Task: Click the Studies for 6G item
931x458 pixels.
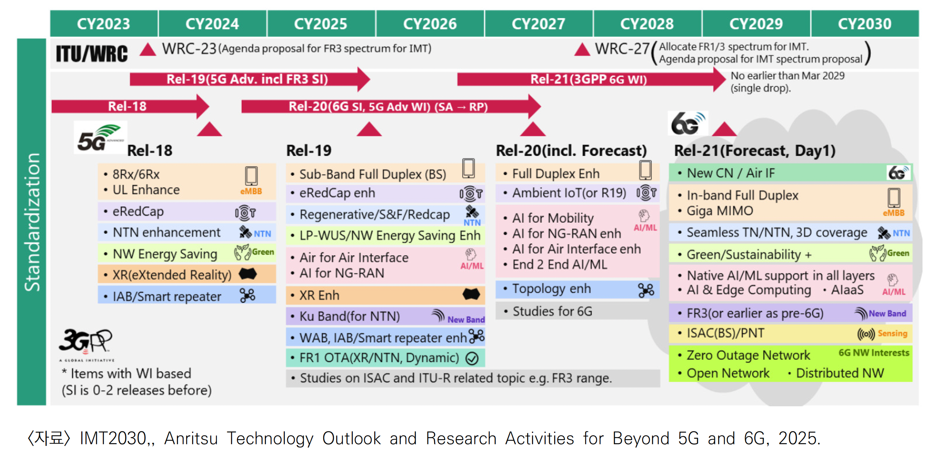Action: (x=552, y=312)
